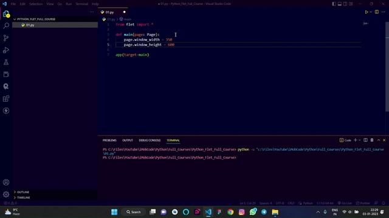Open the Help menu

point(95,4)
